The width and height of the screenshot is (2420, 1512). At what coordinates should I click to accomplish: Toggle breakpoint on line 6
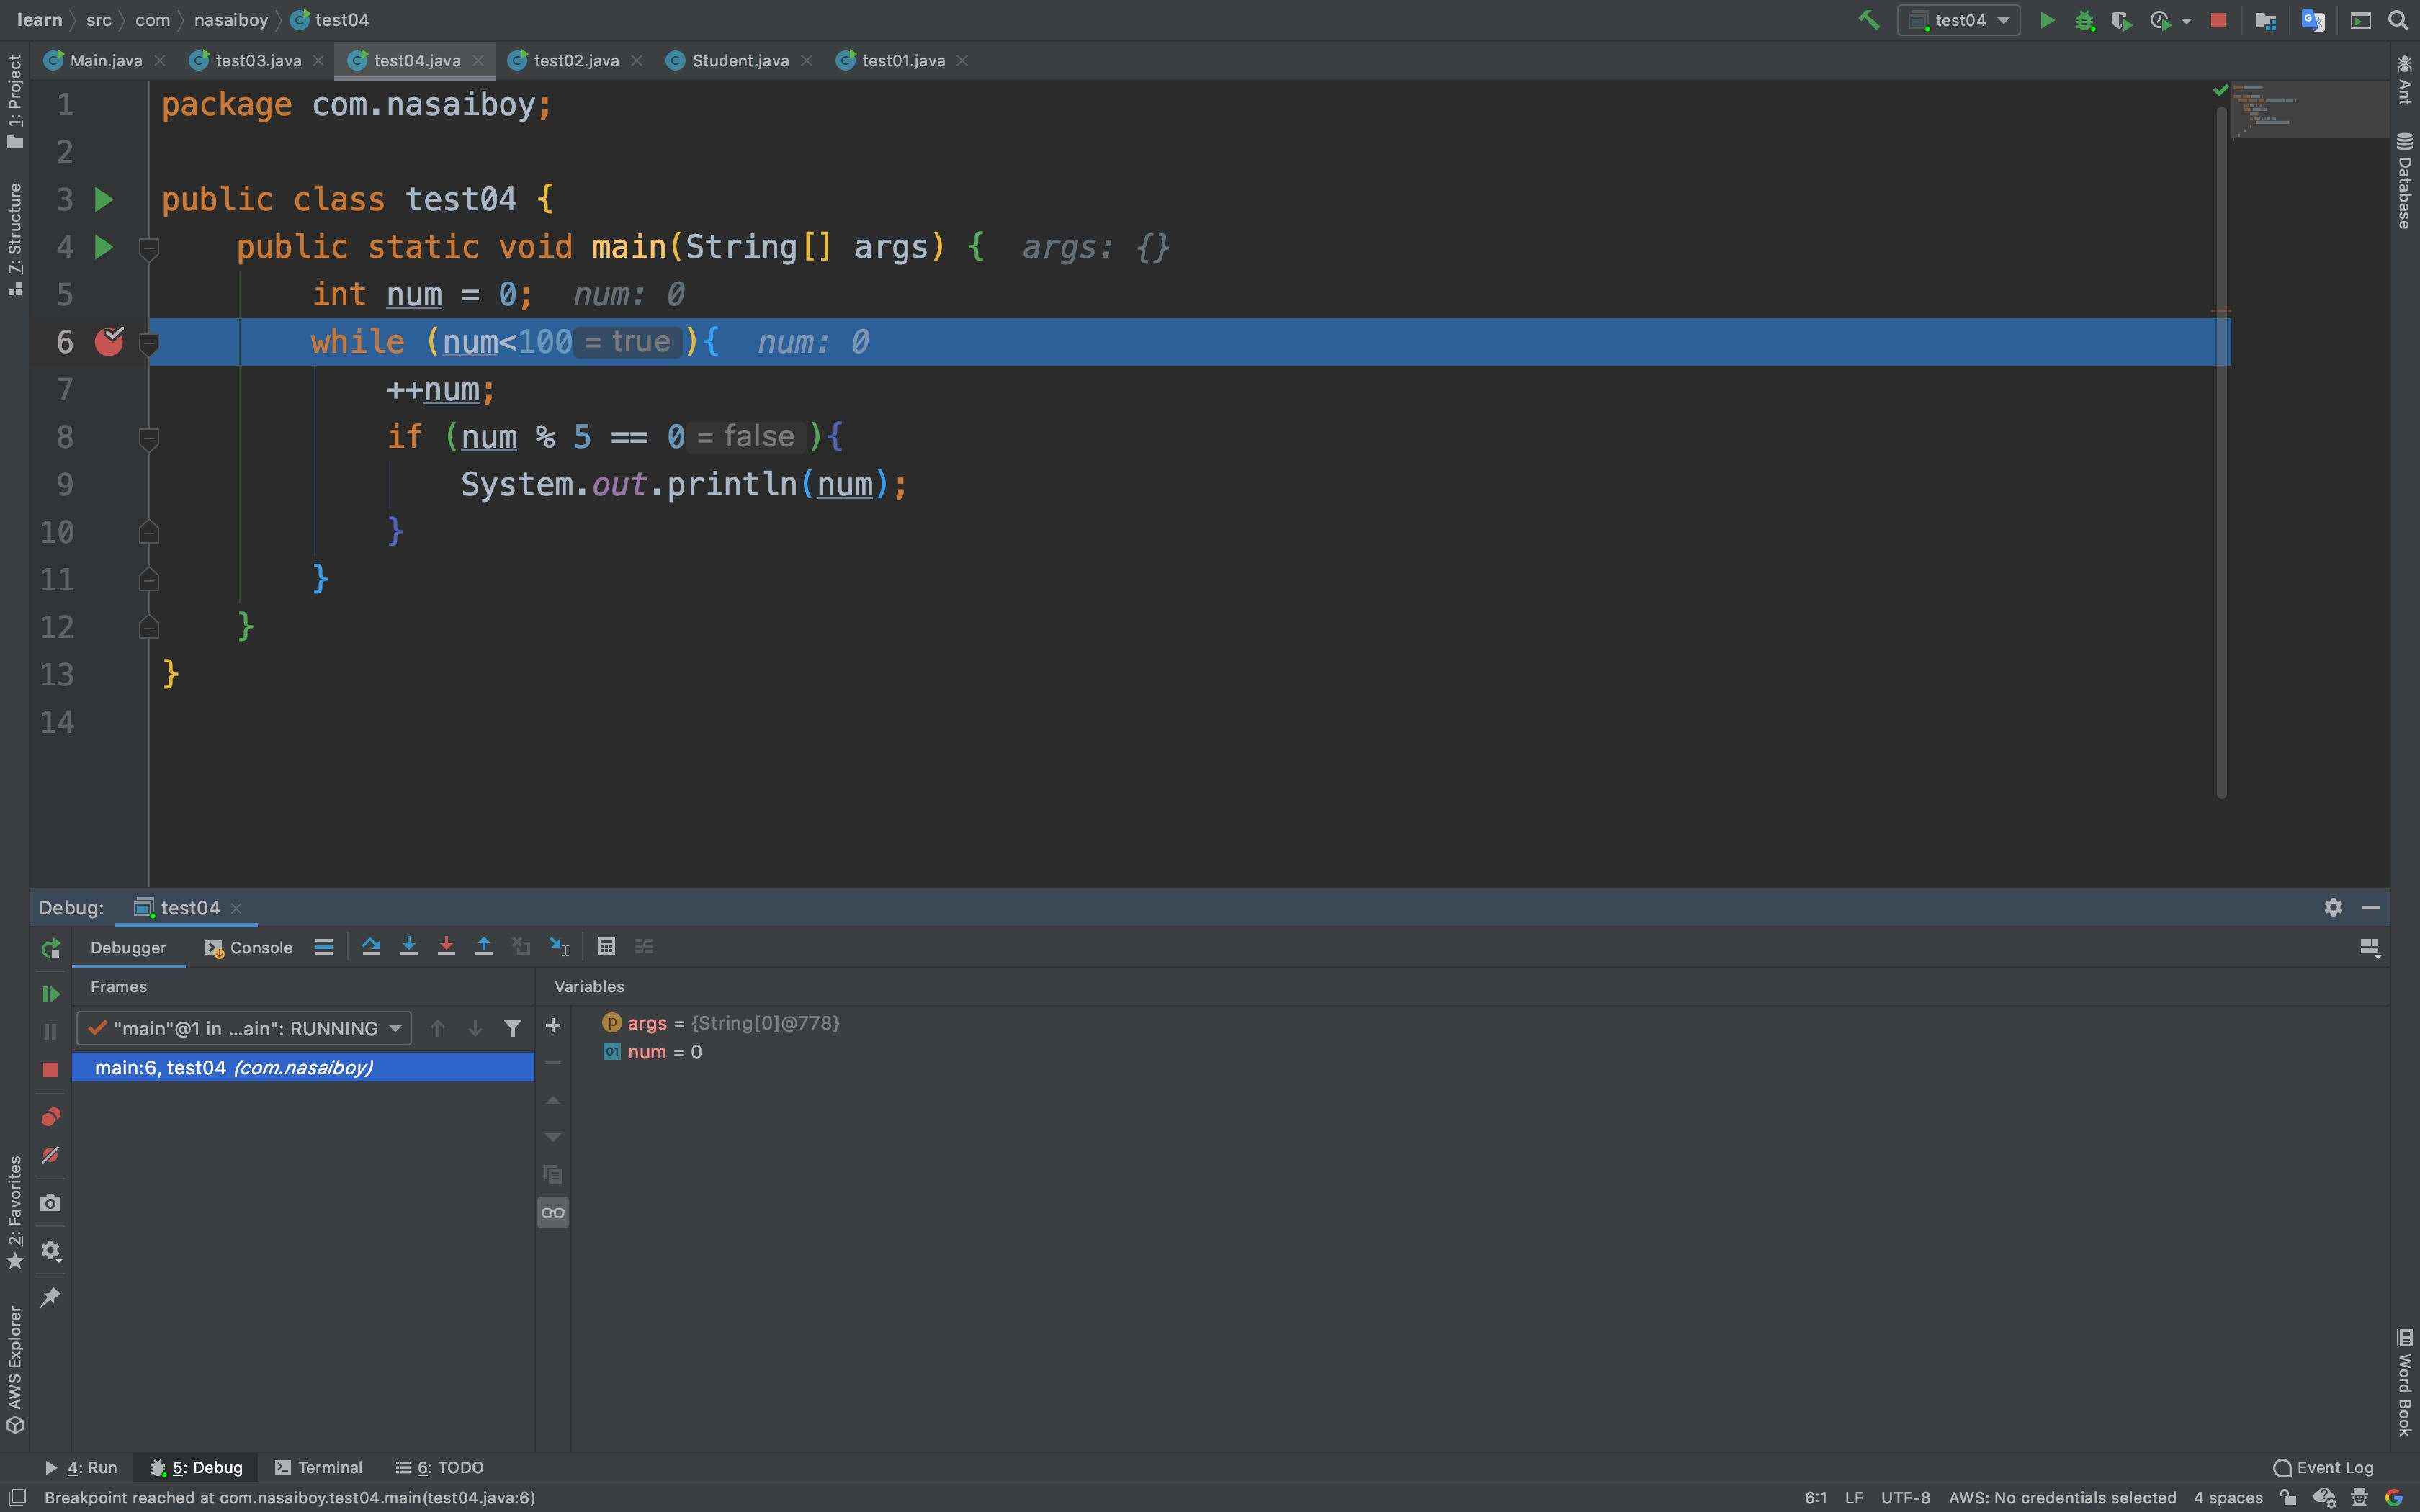pyautogui.click(x=108, y=341)
